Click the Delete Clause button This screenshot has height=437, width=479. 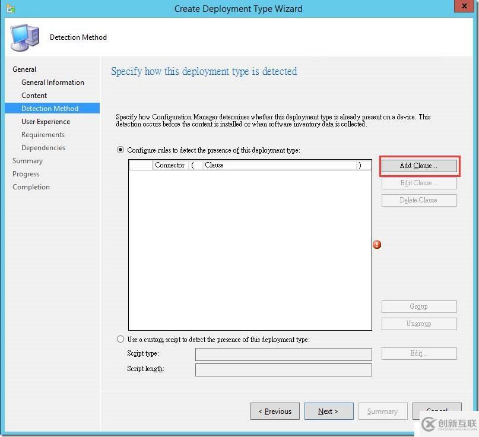(x=419, y=200)
